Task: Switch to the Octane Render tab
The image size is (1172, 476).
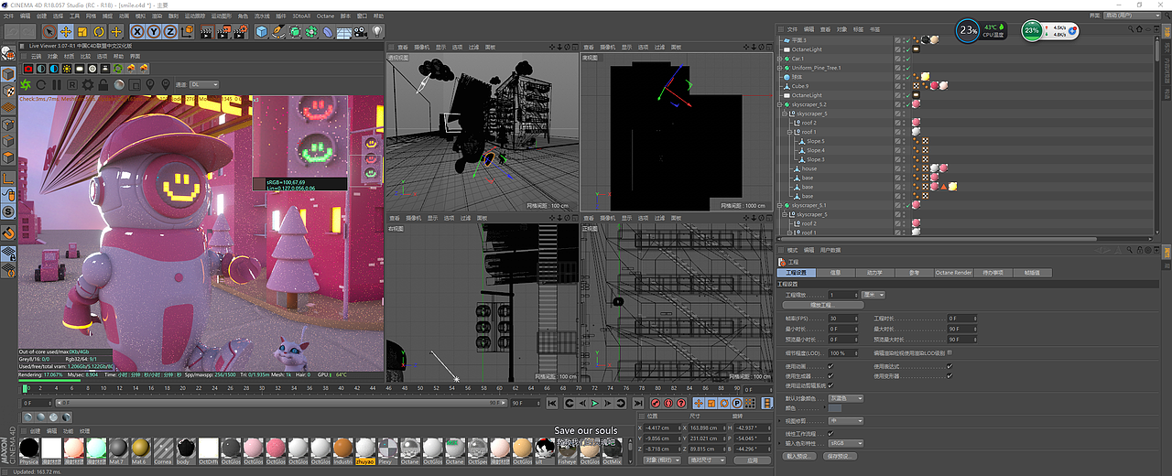Action: click(953, 273)
